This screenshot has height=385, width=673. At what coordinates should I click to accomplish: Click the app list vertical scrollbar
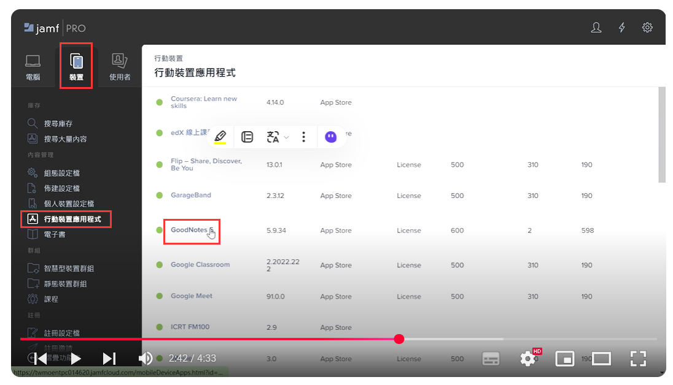(x=661, y=135)
